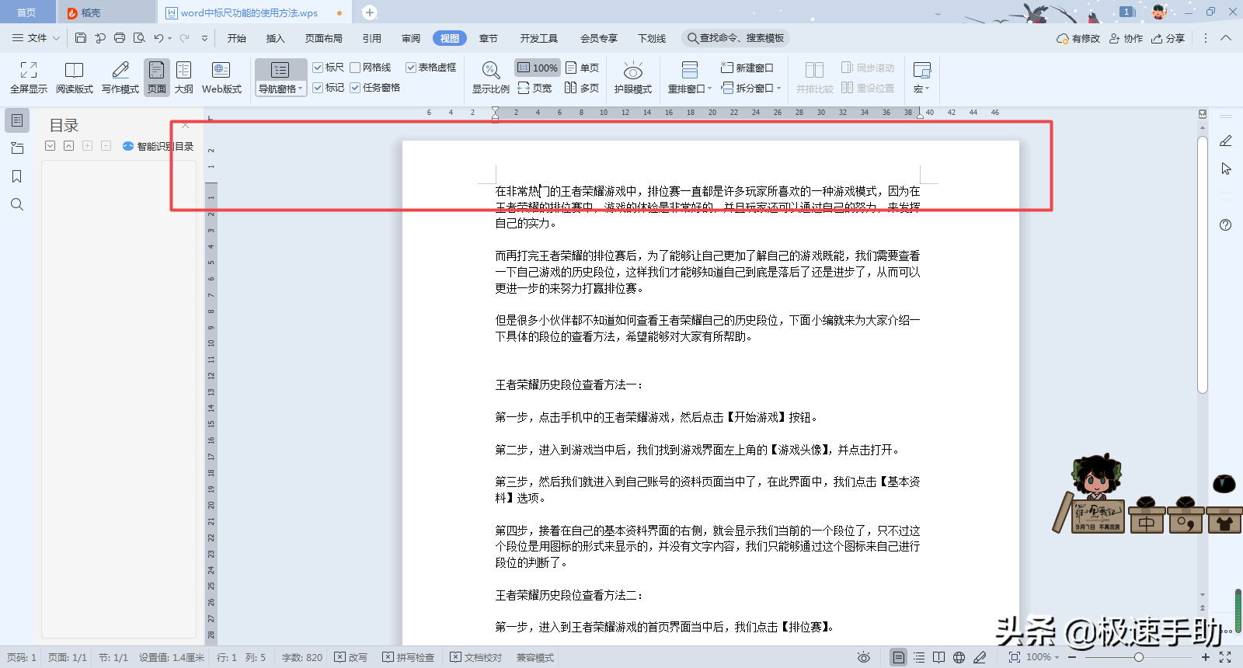
Task: Click the 分享 share button
Action: click(1168, 38)
